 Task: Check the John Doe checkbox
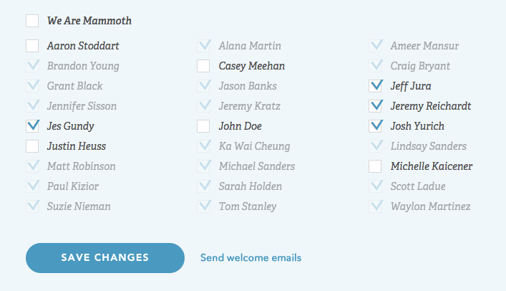click(204, 126)
